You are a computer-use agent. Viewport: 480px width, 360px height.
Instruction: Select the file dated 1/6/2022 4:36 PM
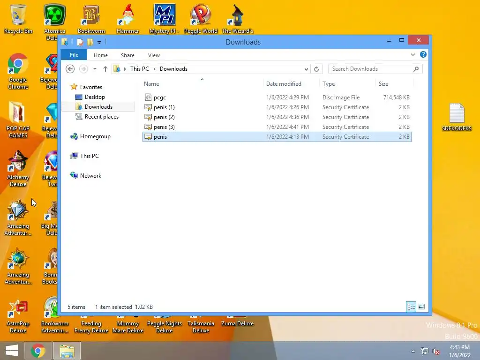(277, 117)
